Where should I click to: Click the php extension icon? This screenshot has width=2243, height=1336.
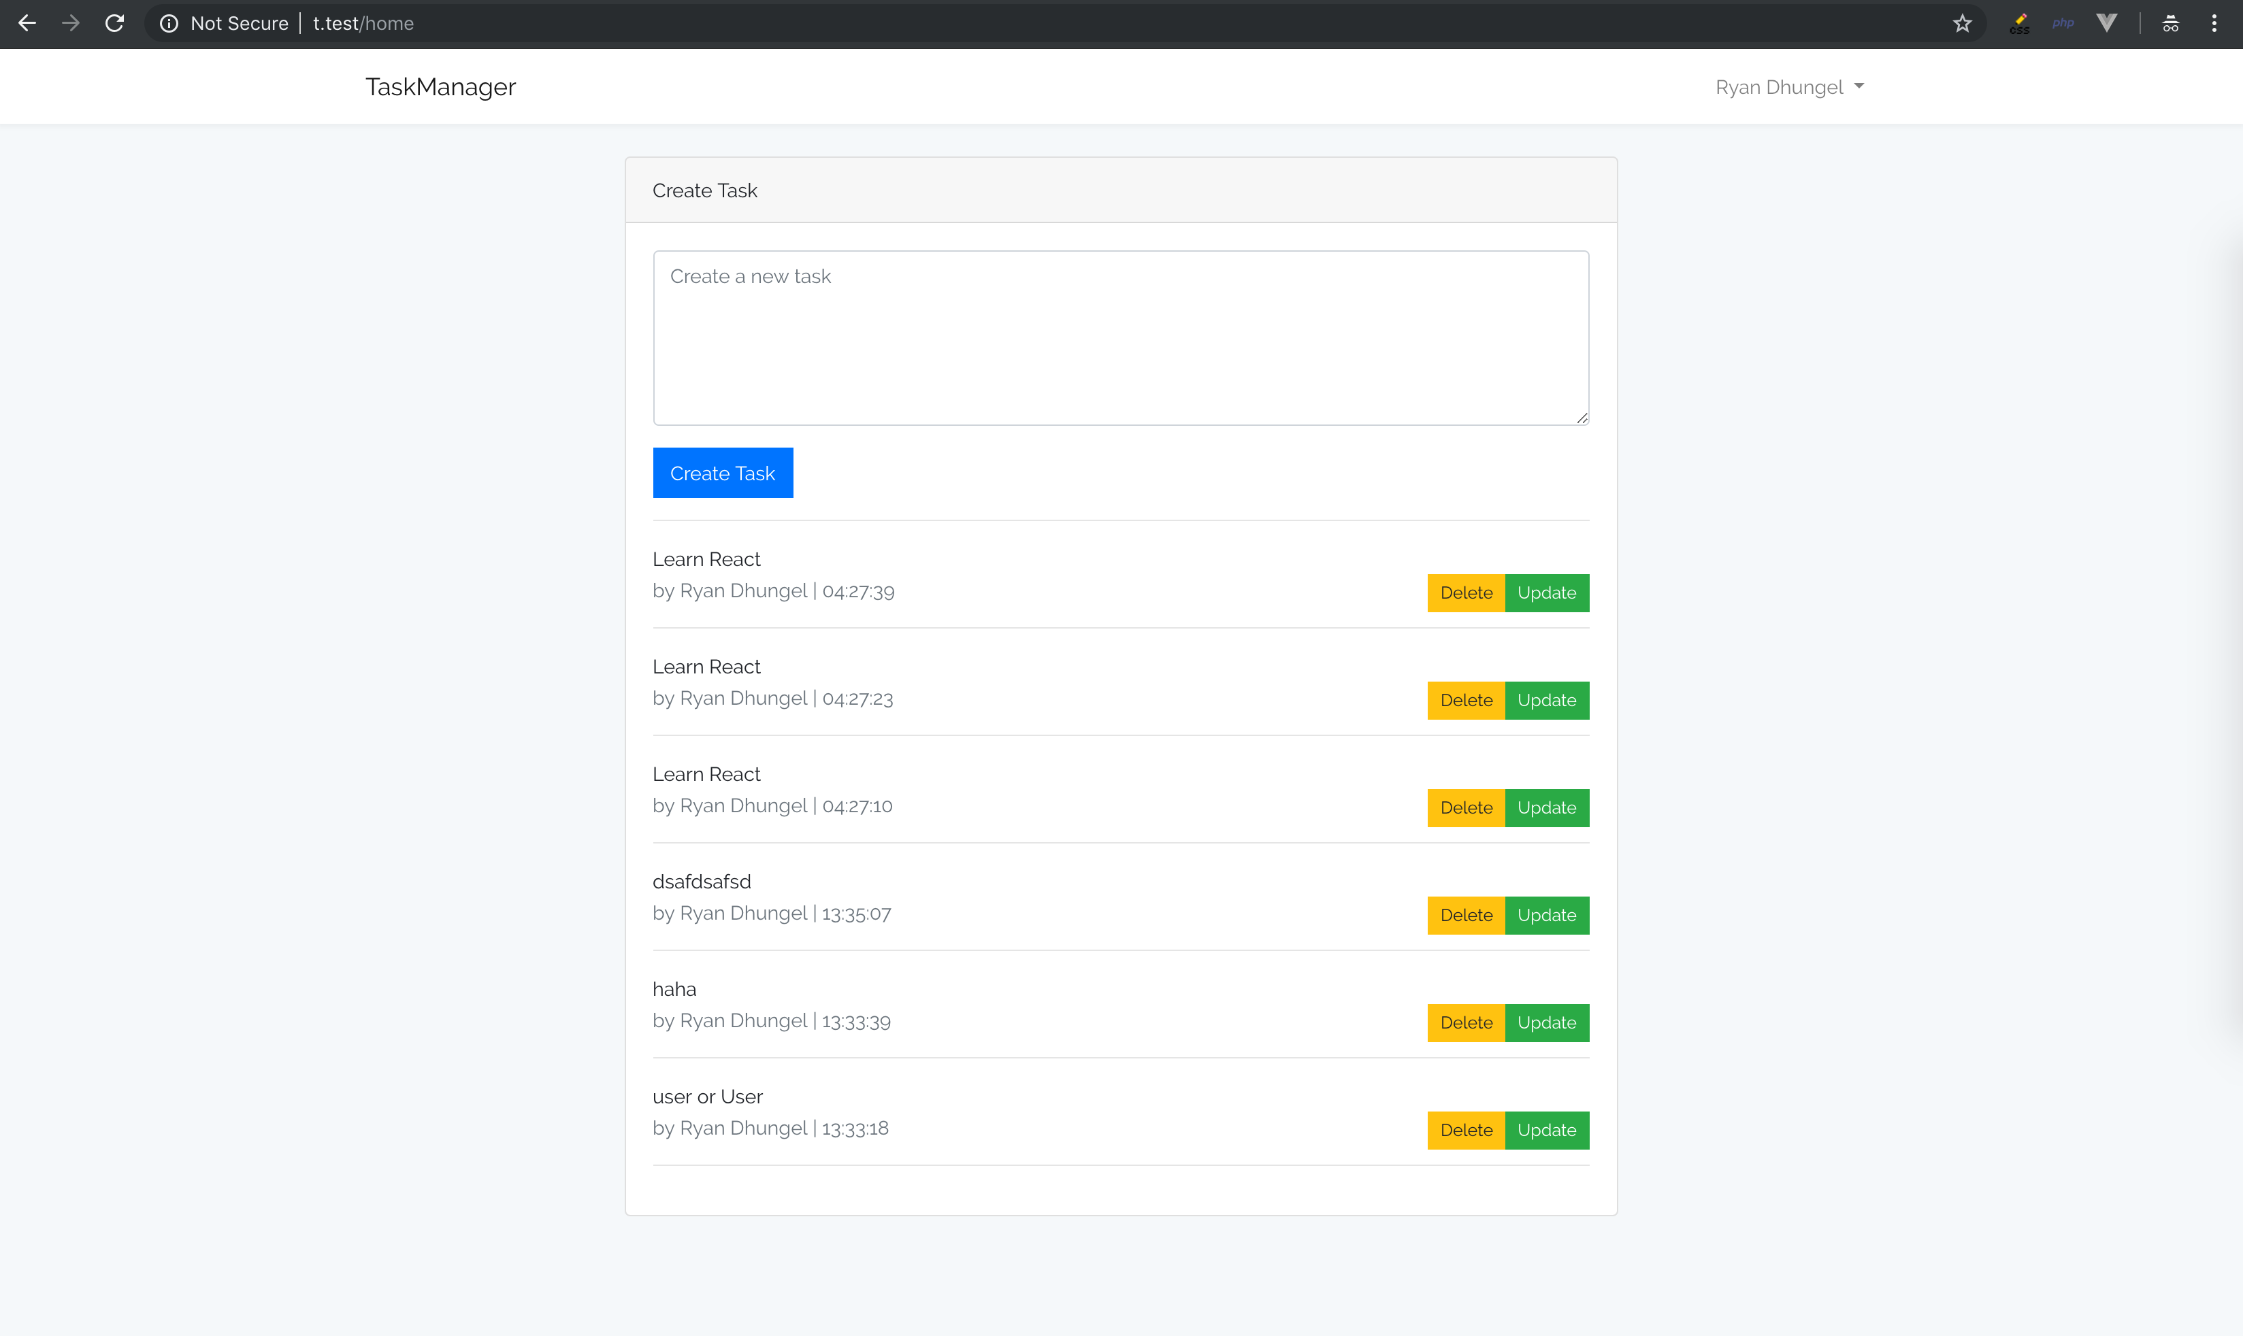click(x=2063, y=23)
